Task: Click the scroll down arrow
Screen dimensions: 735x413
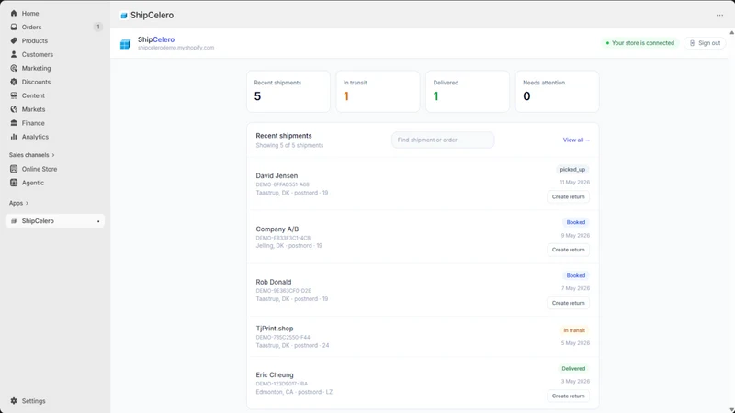Action: (731, 410)
